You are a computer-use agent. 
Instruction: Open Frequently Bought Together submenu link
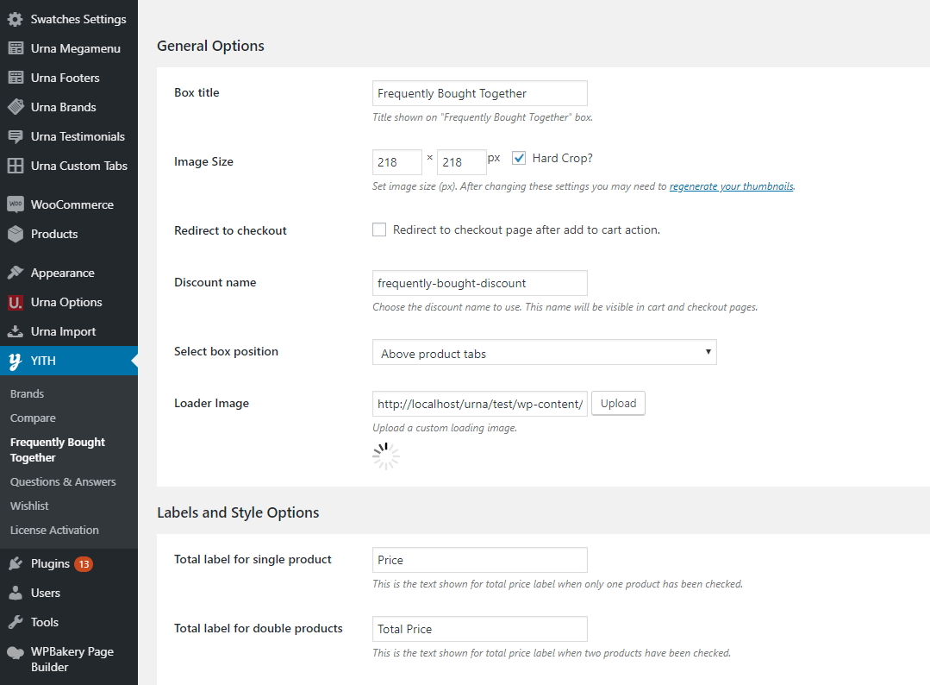click(58, 449)
